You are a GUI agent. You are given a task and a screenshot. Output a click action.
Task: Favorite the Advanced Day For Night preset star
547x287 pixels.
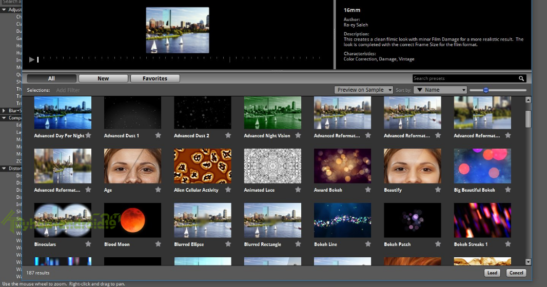pos(89,135)
